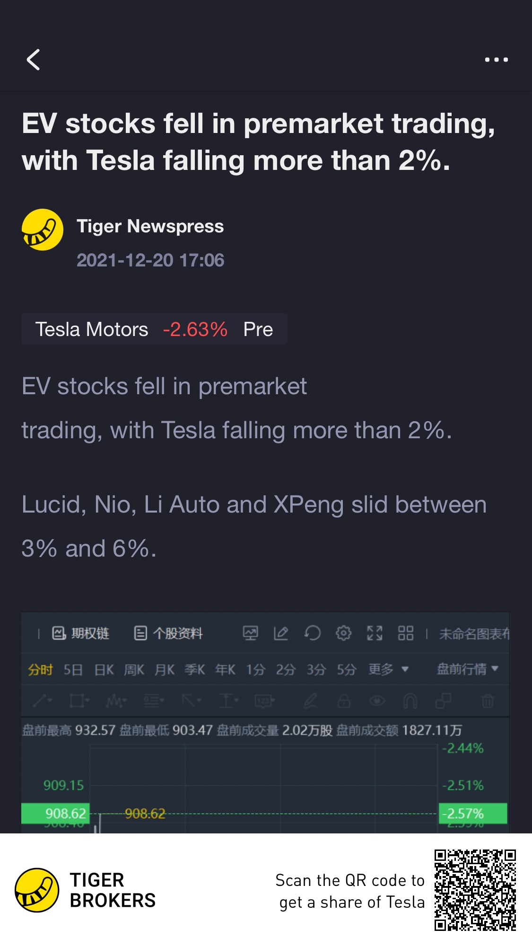Expand chart with the fullscreen icon
Viewport: 532px width, 947px height.
coord(375,633)
